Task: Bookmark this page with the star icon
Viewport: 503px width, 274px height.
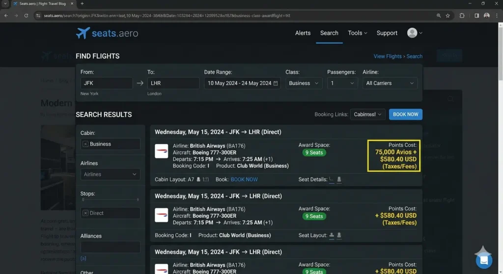Action: [448, 16]
